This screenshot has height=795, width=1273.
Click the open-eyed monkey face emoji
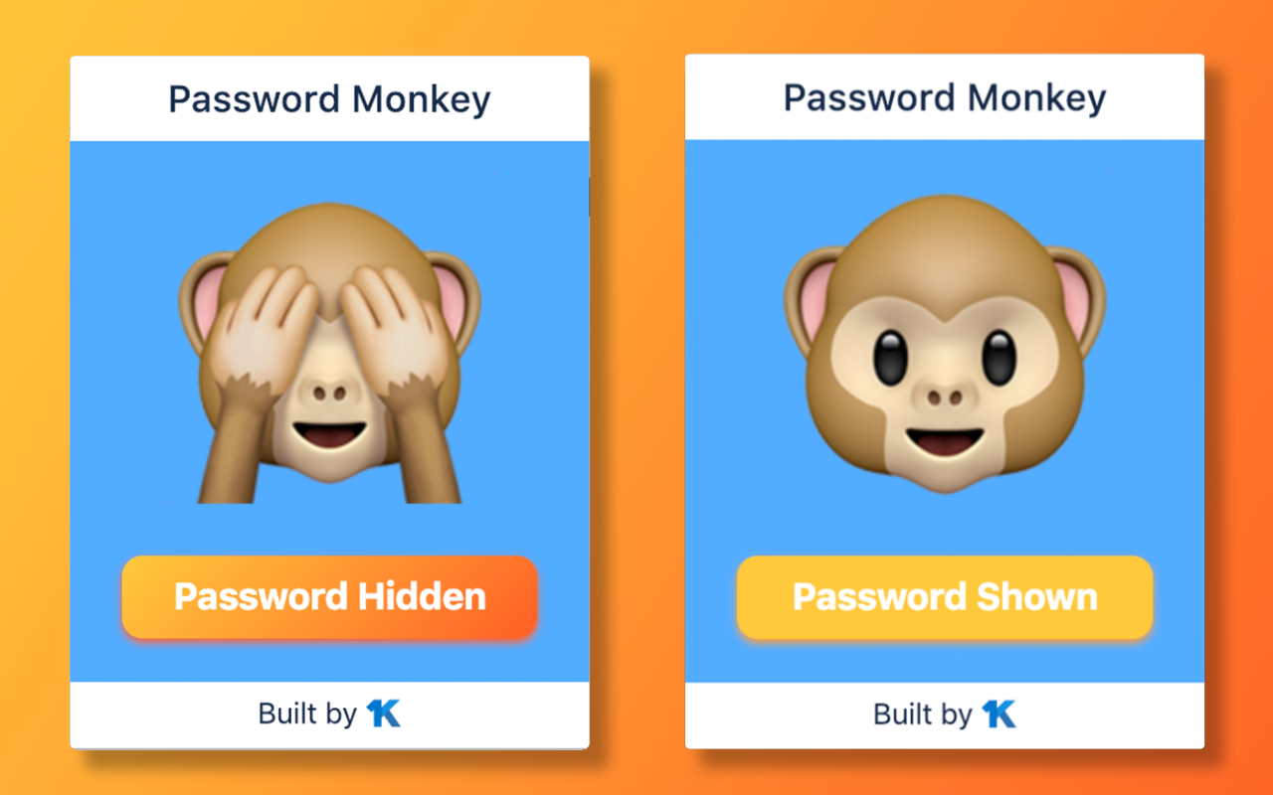(945, 345)
